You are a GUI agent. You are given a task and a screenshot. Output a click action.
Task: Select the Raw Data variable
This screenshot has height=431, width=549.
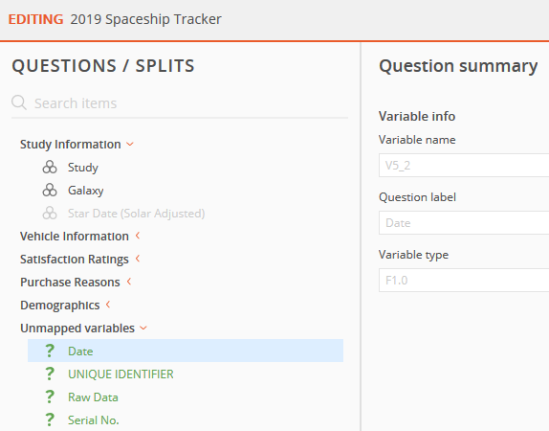point(93,397)
